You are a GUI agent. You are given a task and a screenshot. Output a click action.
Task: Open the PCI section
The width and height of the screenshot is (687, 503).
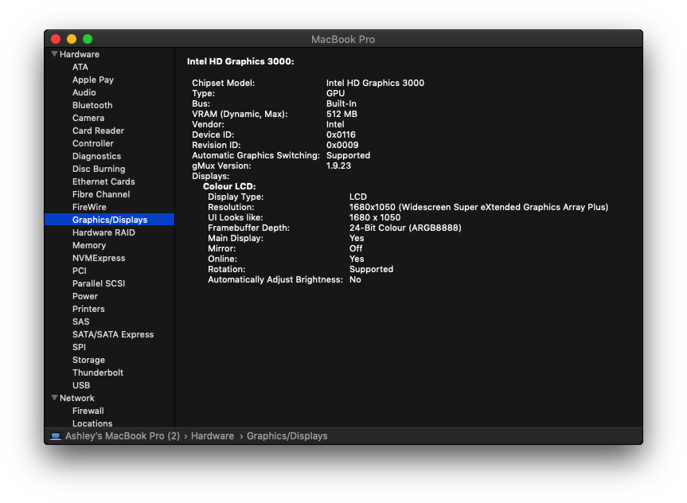[80, 271]
